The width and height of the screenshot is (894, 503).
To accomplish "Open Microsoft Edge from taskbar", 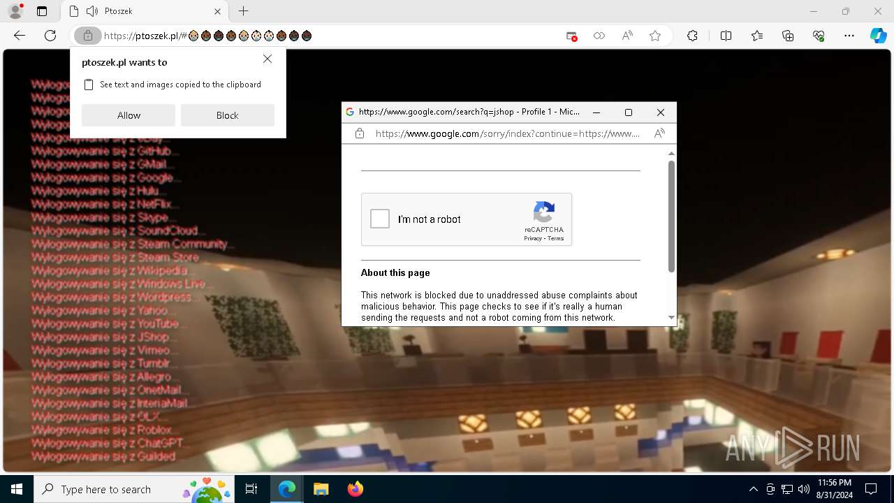I will click(287, 489).
